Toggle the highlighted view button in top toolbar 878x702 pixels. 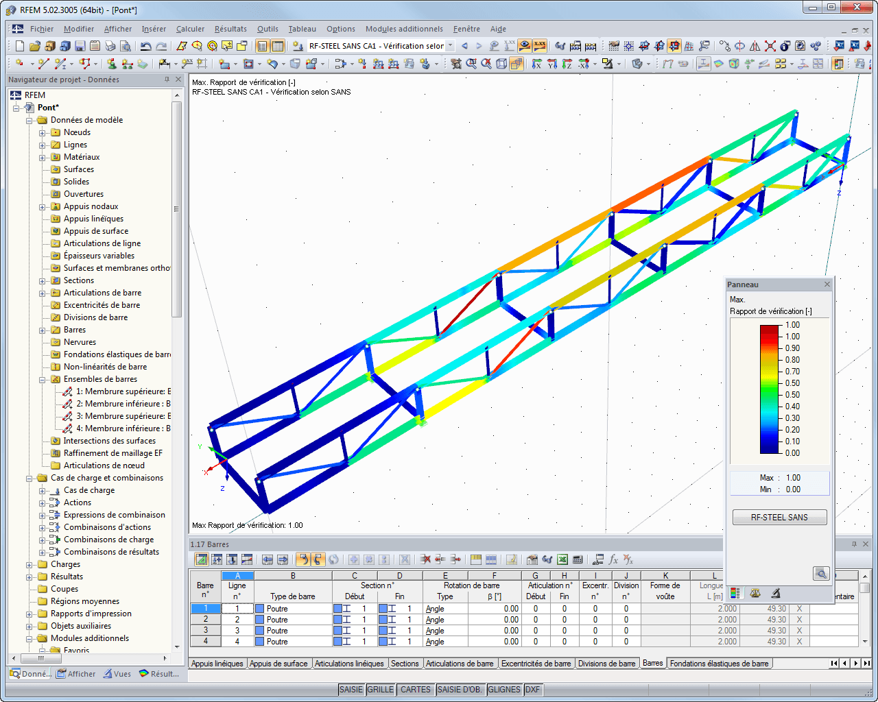674,46
